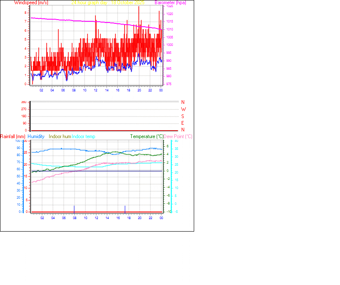Select the Humidity legend label

[36, 136]
